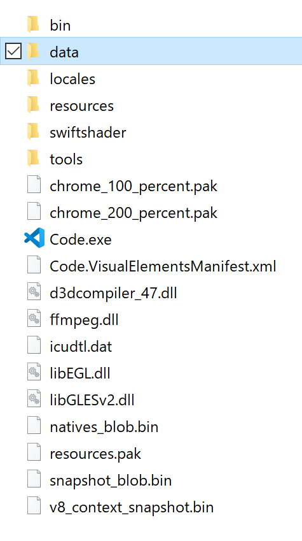The width and height of the screenshot is (302, 541).
Task: Select v8_context_snapshot.bin file
Action: coord(132,507)
